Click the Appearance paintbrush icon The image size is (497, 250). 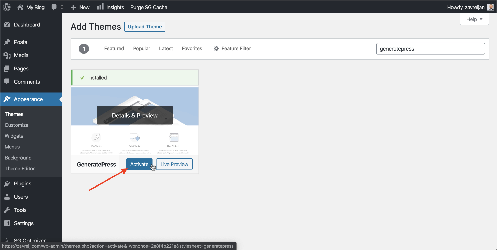7,99
